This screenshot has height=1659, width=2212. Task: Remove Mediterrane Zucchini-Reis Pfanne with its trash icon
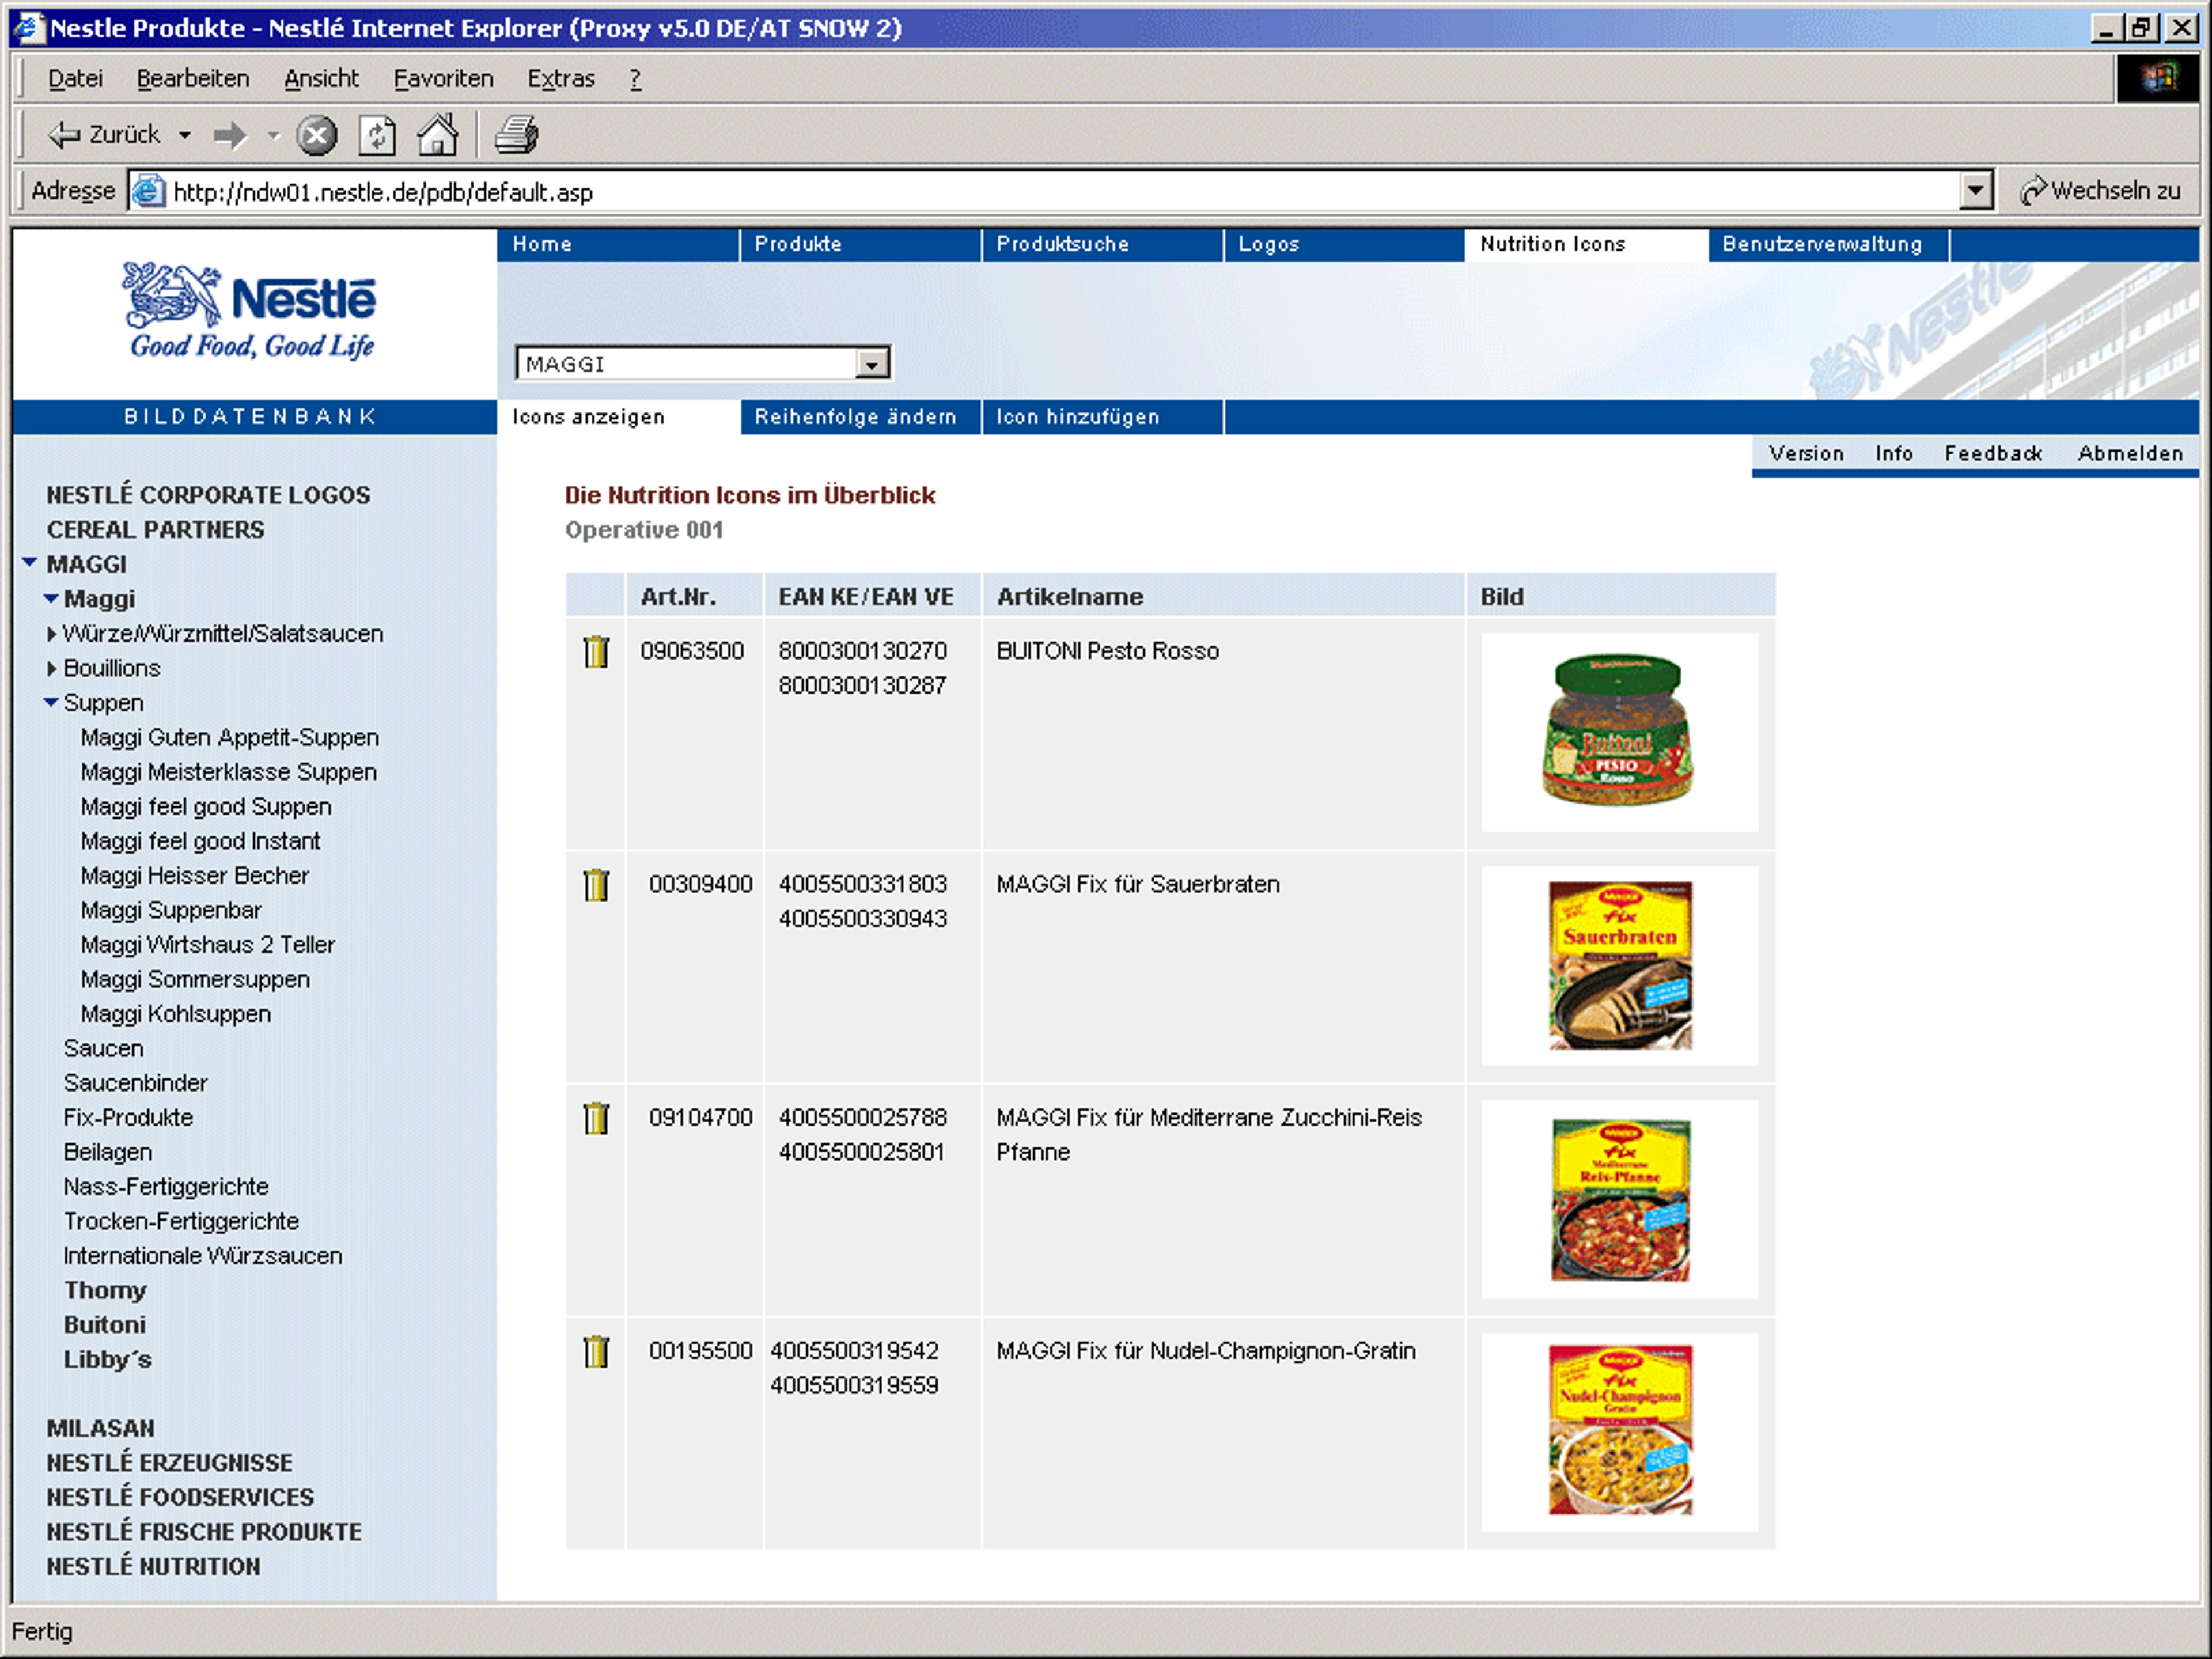[596, 1118]
